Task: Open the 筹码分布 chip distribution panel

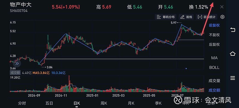Action: click(166, 17)
